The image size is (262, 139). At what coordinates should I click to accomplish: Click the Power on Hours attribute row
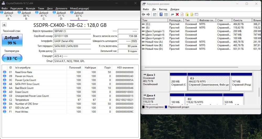(68, 76)
